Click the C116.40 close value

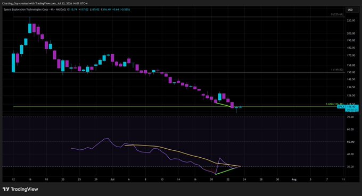pos(106,10)
